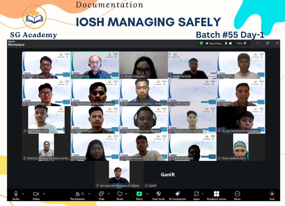Screen dimensions: 285x206
Task: Toggle the microphone Audio button
Action: click(16, 195)
